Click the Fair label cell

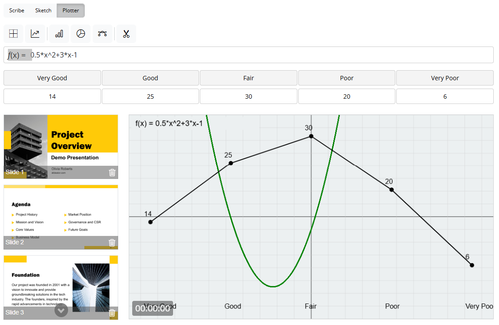coord(249,78)
